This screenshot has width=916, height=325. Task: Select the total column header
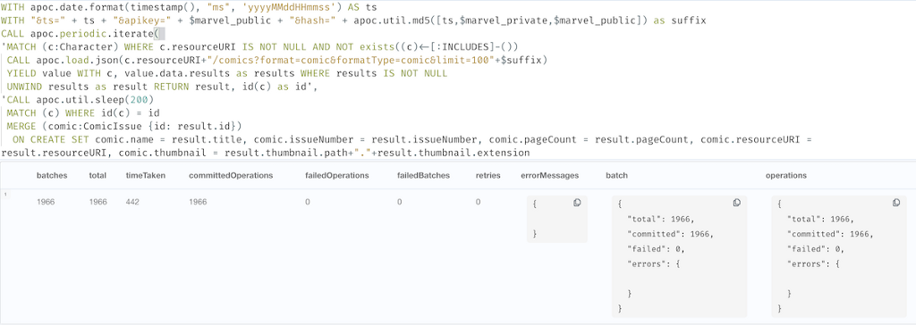[x=98, y=175]
